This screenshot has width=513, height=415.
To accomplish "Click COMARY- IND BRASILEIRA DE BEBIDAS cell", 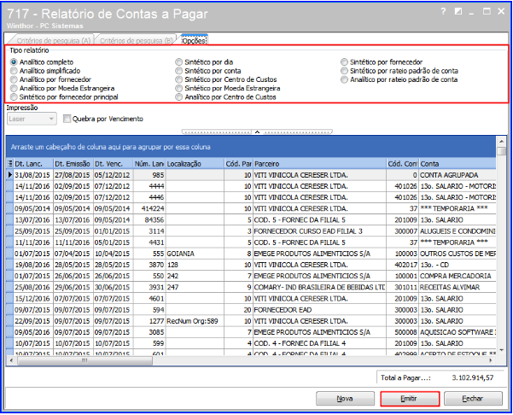I will [319, 288].
